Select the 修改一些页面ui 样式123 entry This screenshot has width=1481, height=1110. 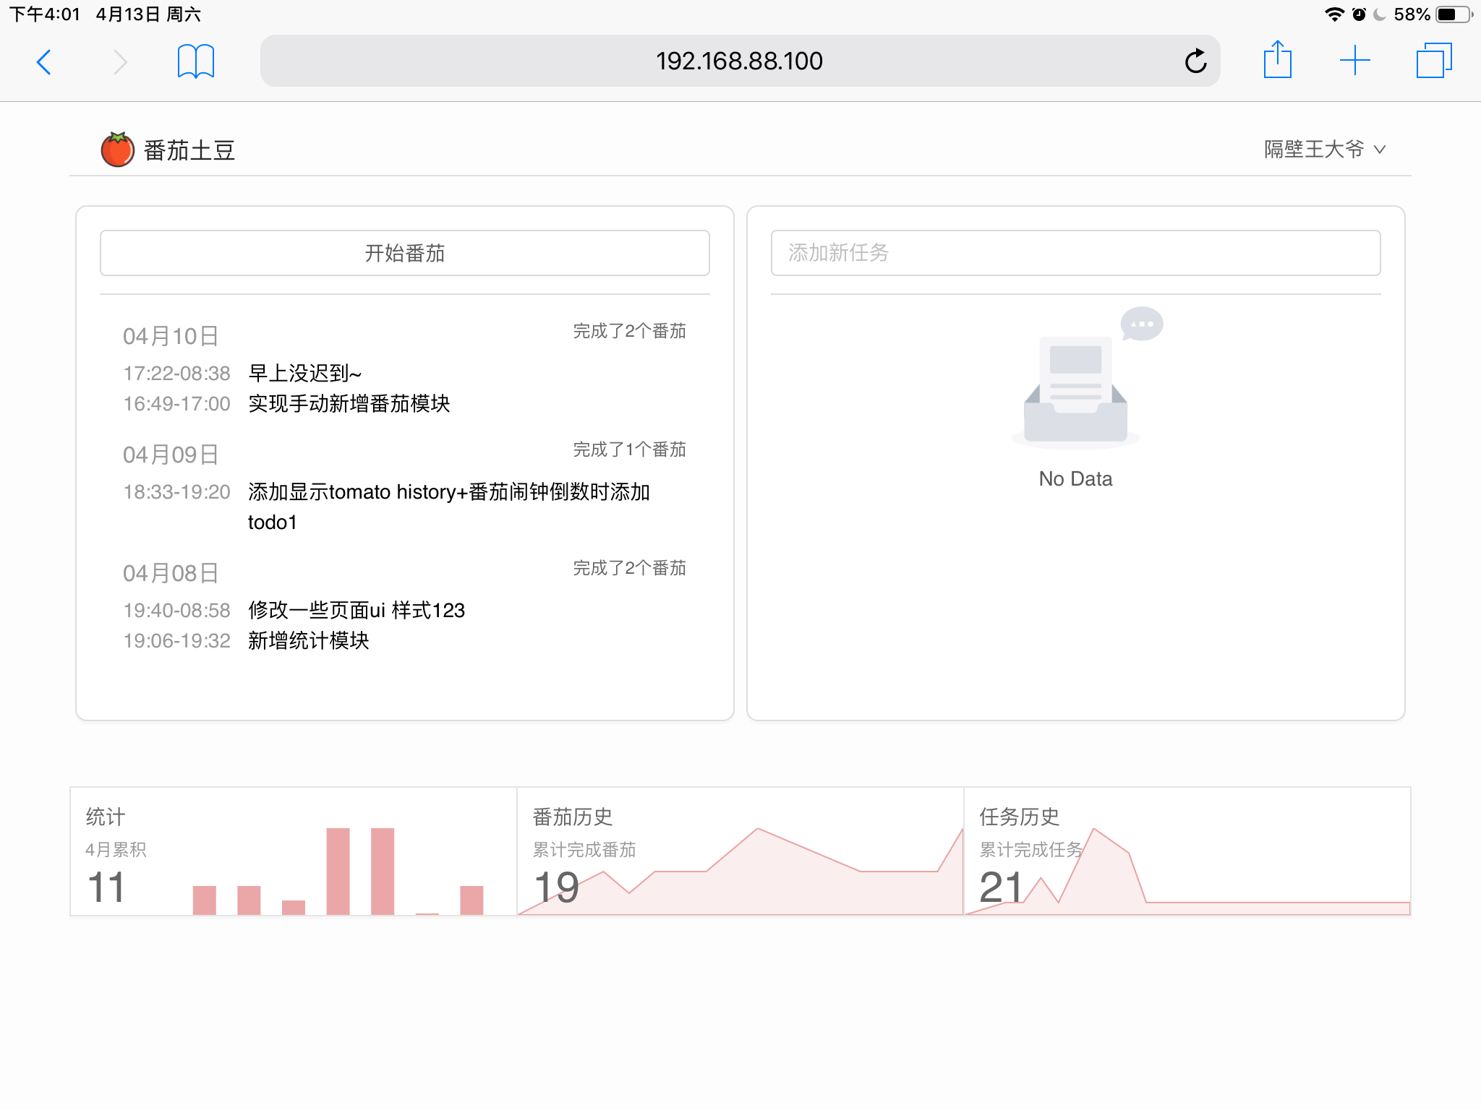357,611
